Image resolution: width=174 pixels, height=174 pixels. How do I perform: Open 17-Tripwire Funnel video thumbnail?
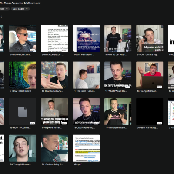click(x=54, y=112)
